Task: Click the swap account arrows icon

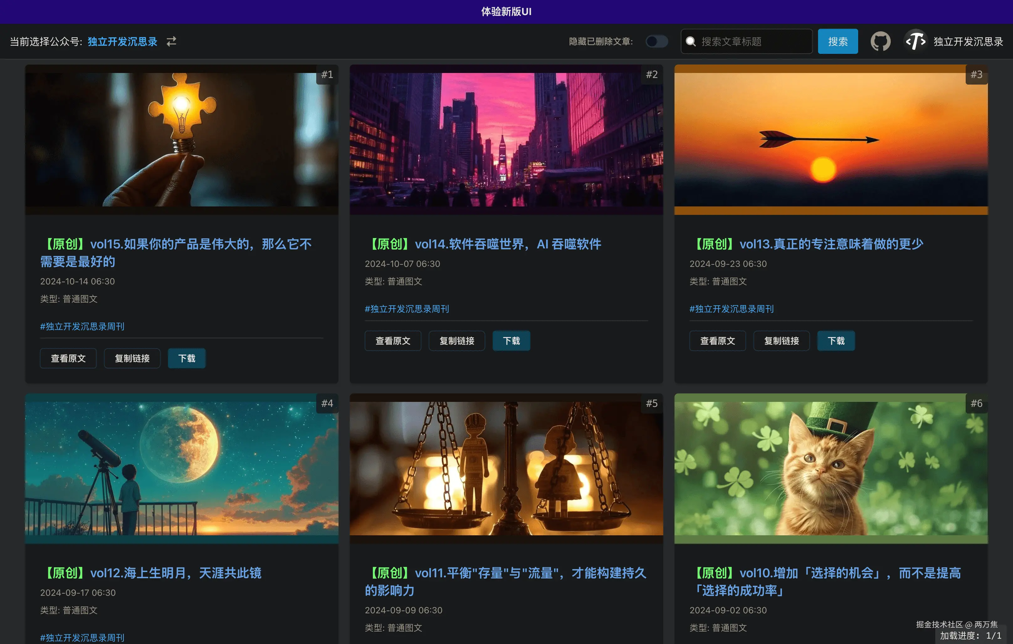Action: pyautogui.click(x=171, y=42)
